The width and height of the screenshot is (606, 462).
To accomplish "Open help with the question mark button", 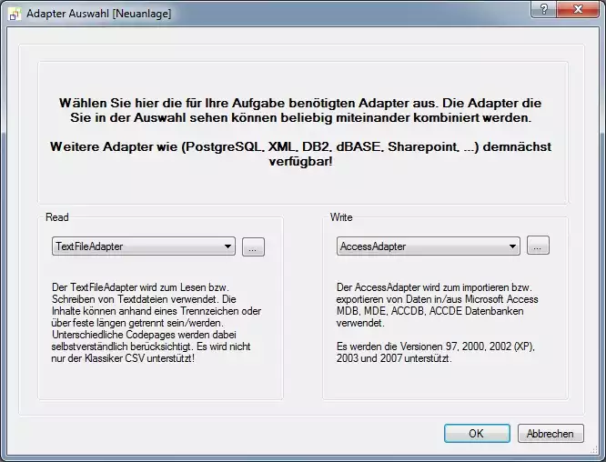I will [x=543, y=9].
